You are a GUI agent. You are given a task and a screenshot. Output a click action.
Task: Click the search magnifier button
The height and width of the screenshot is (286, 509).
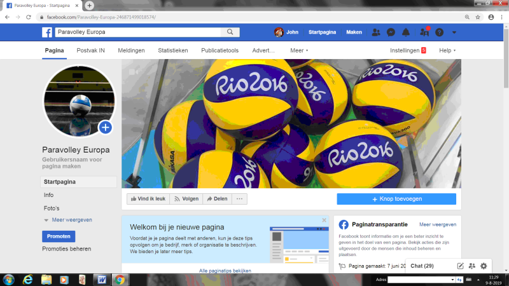point(229,32)
